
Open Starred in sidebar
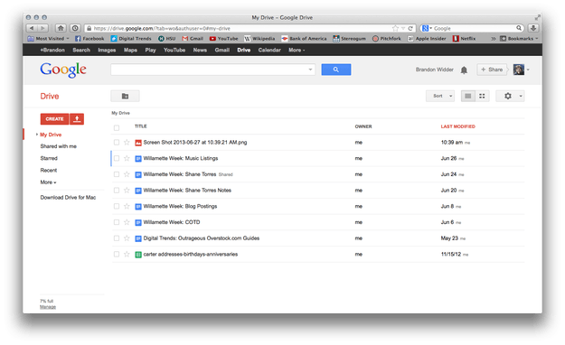point(49,158)
